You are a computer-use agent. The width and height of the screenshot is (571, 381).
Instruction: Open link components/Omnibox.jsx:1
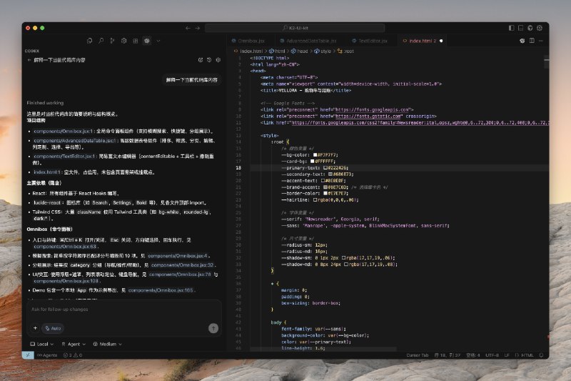pos(64,132)
